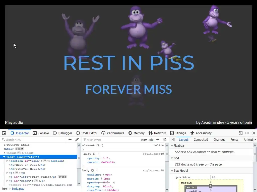Switch to the Changes sidebar tab
Viewport: 257px width, 192px height.
pos(219,139)
